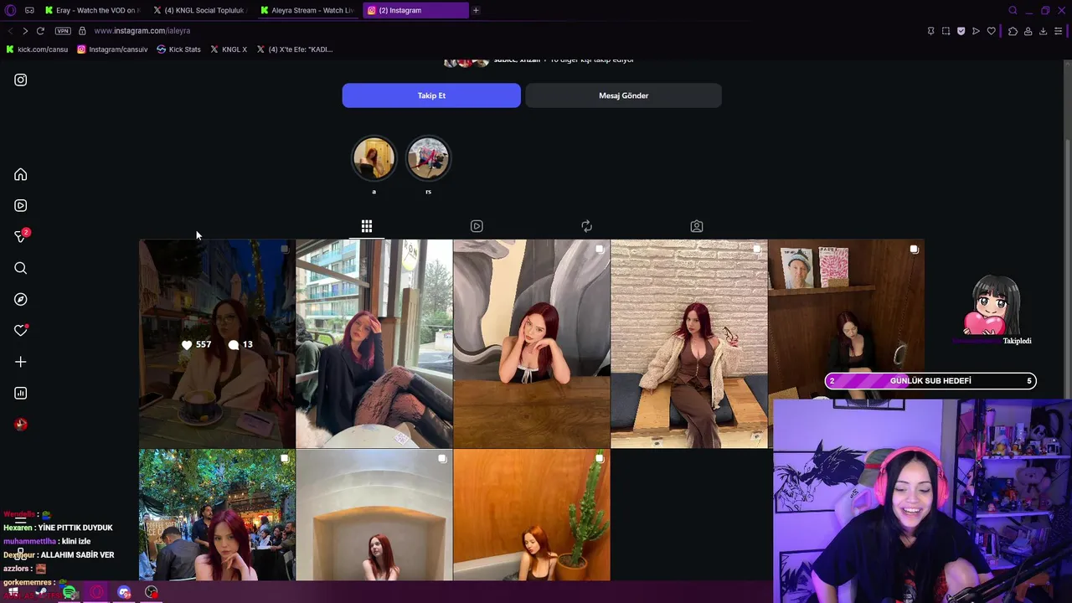
Task: Open the GX Corner gamepad icon
Action: (x=29, y=10)
